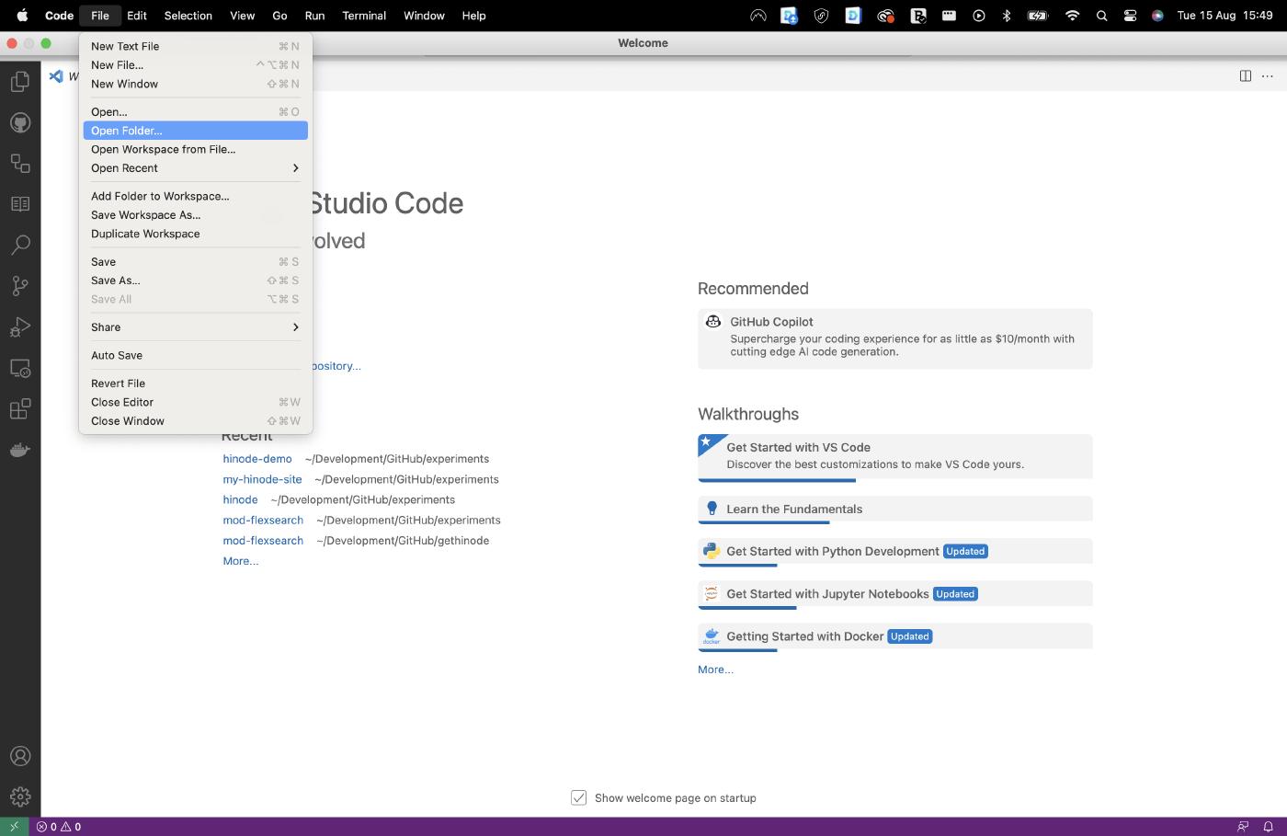Open the Manage gear icon
The image size is (1287, 836).
point(20,796)
